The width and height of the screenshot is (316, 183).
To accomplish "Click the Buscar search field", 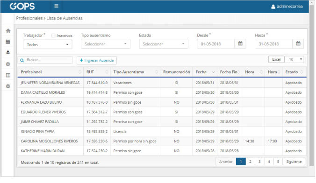I will [45, 60].
